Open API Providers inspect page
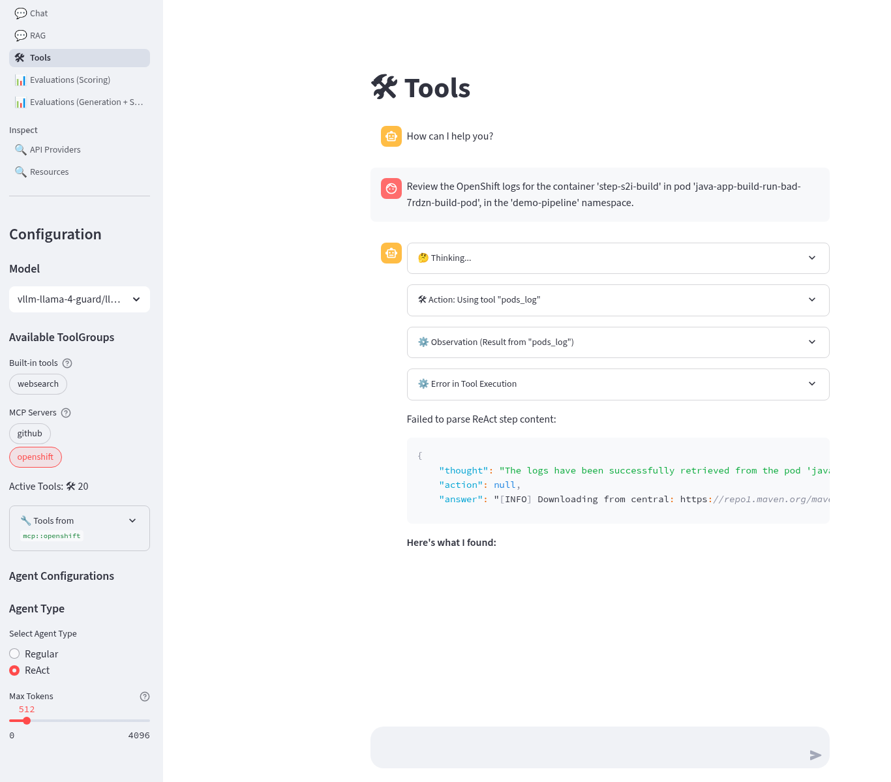 pos(80,149)
